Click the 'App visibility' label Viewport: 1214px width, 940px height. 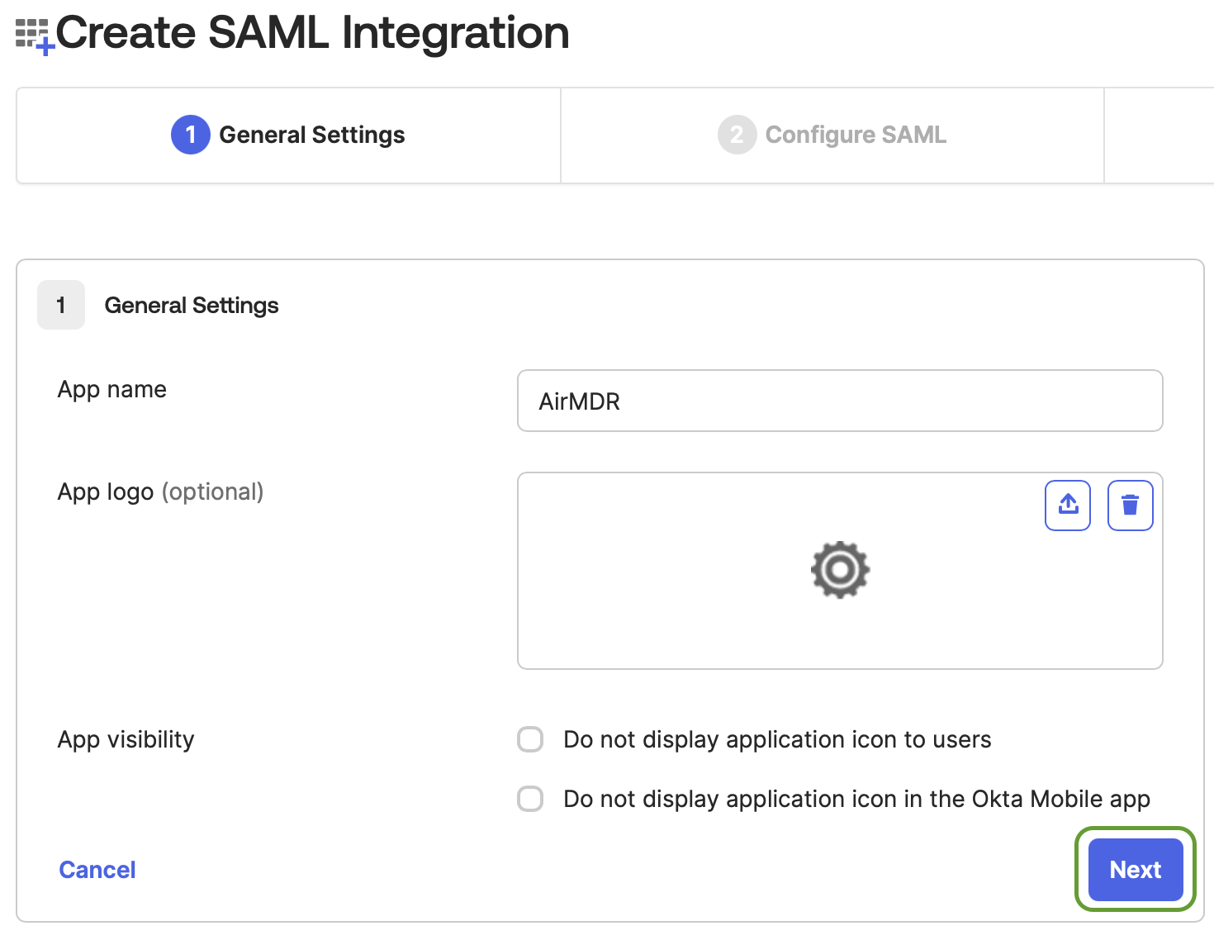[x=126, y=739]
